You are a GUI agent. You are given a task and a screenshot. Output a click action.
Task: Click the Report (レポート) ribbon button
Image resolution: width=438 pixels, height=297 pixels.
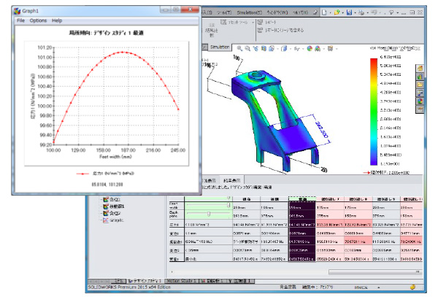[x=266, y=22]
